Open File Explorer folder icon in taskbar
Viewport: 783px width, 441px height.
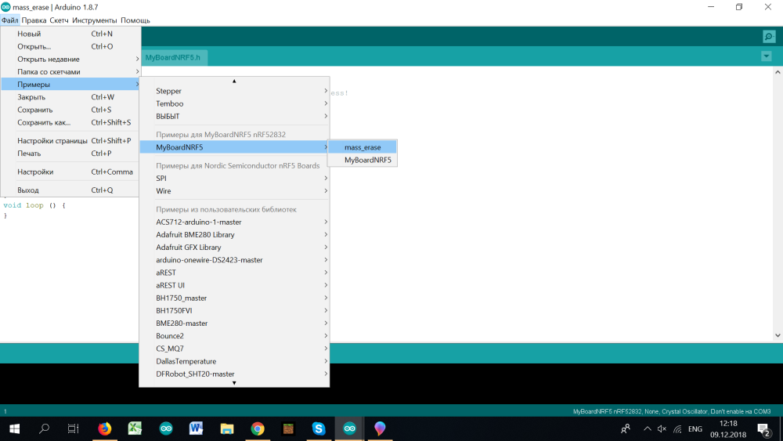tap(227, 428)
